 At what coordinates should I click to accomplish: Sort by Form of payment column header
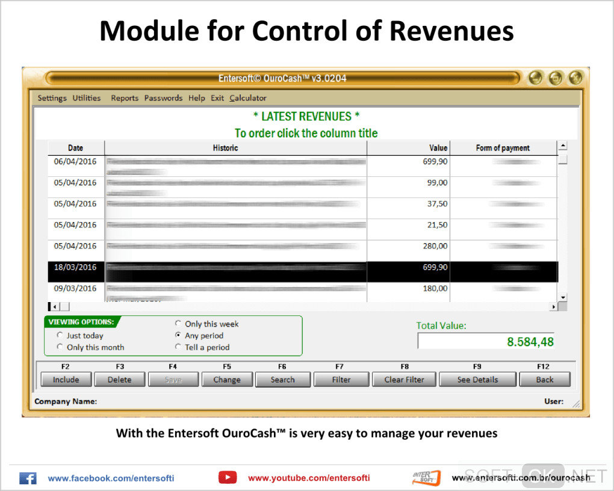503,148
